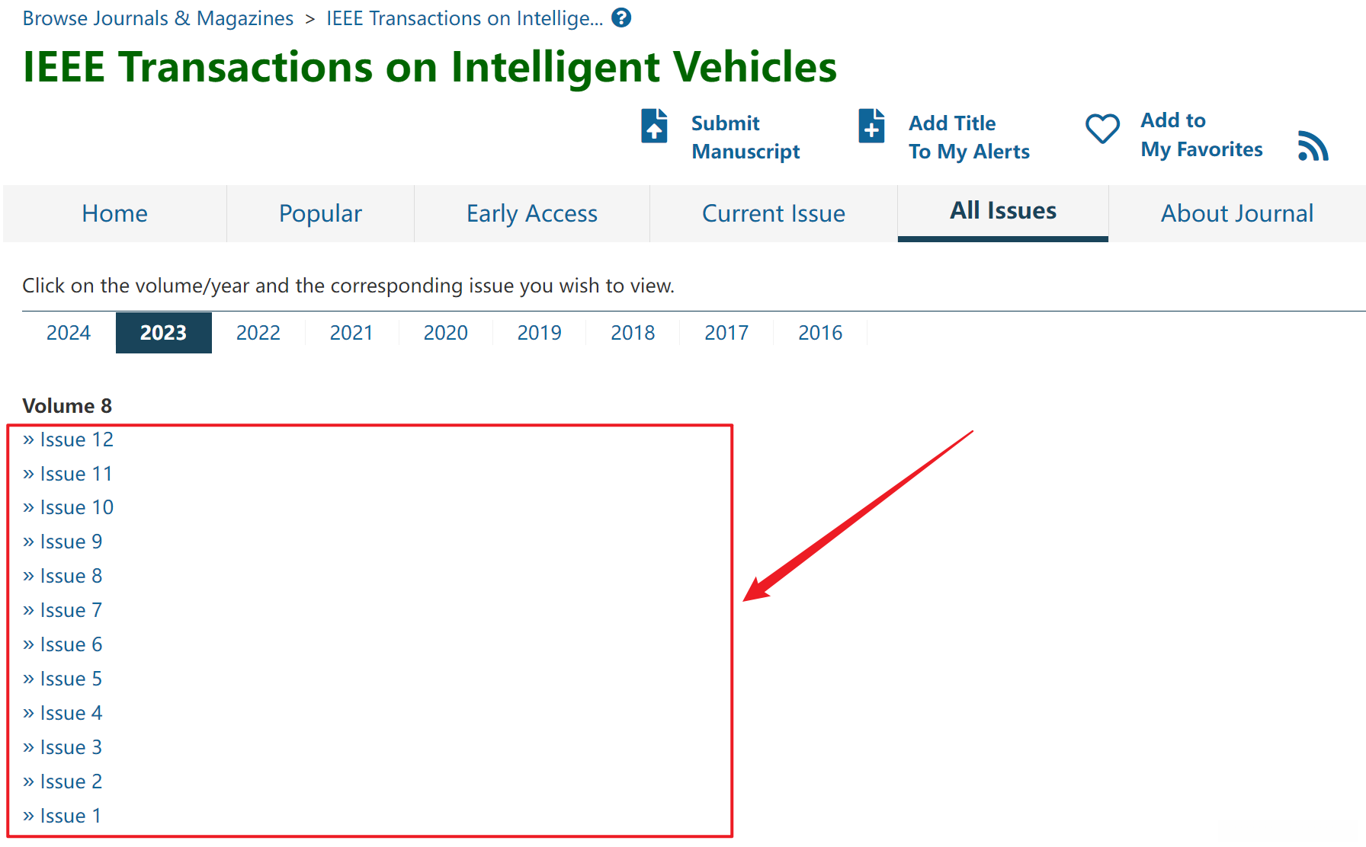
Task: Select the 2019 year volume
Action: pos(539,333)
